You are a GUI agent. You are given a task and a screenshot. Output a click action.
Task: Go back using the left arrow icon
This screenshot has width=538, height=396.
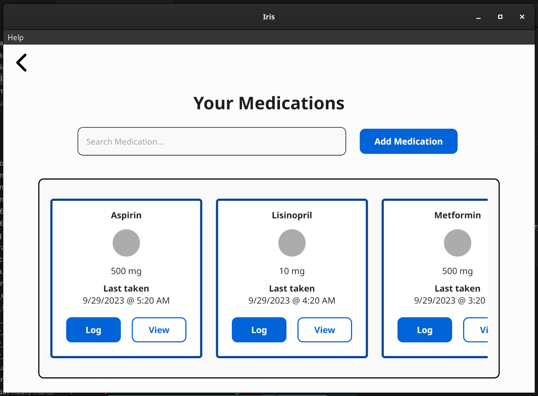tap(22, 63)
